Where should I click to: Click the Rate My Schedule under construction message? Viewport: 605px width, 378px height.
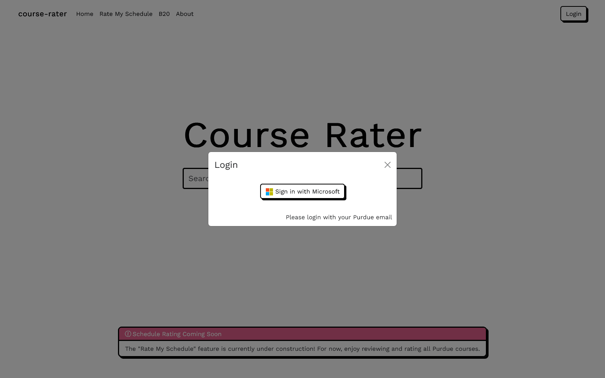pos(302,349)
